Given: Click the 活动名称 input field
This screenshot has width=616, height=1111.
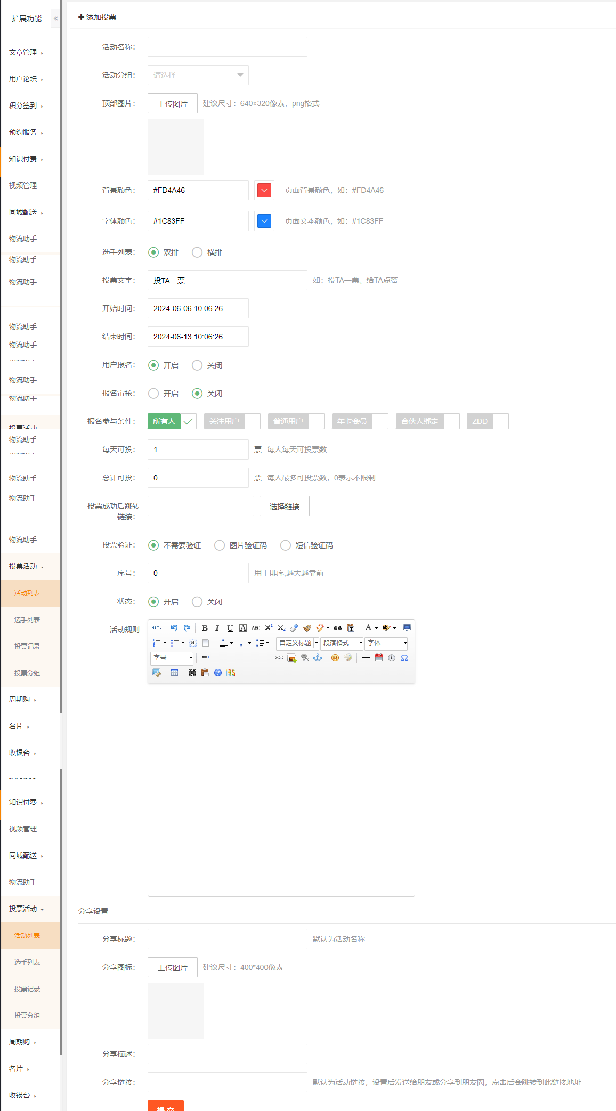Looking at the screenshot, I should (227, 47).
